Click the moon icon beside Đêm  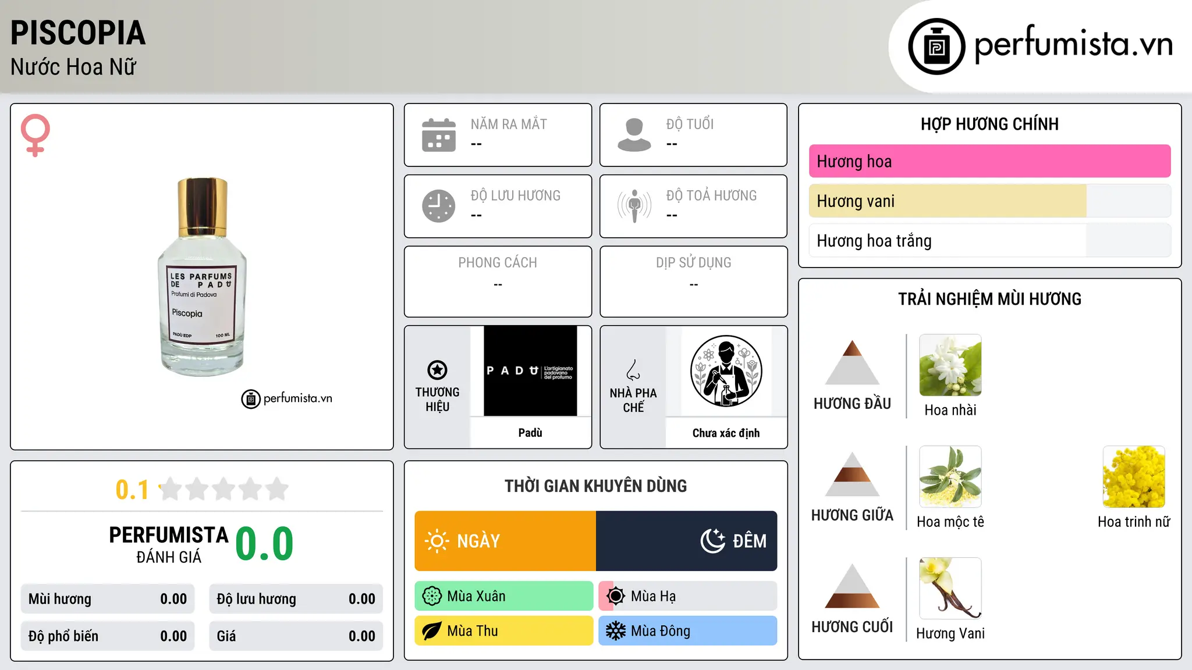pyautogui.click(x=713, y=541)
